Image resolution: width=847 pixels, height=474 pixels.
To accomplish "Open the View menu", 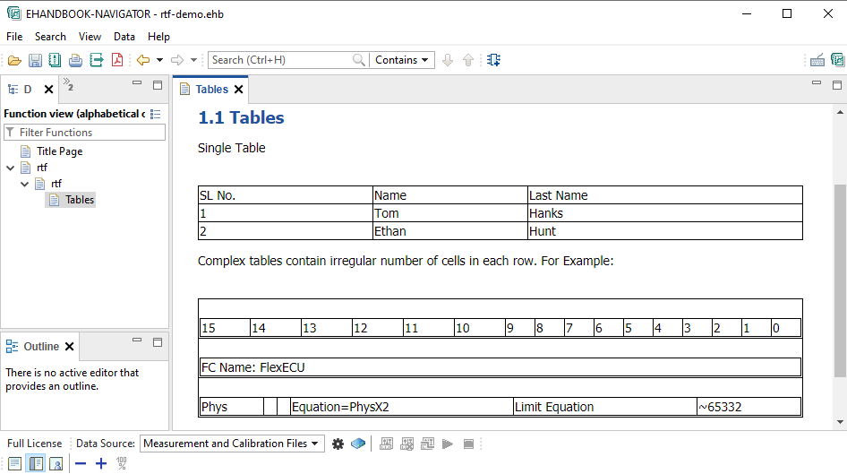I will click(x=90, y=37).
